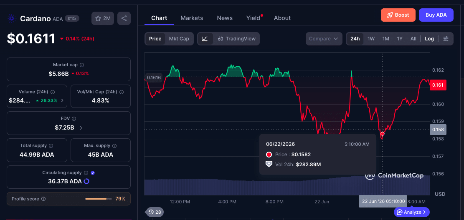This screenshot has width=464, height=220.
Task: Click the USD currency label
Action: tap(440, 194)
